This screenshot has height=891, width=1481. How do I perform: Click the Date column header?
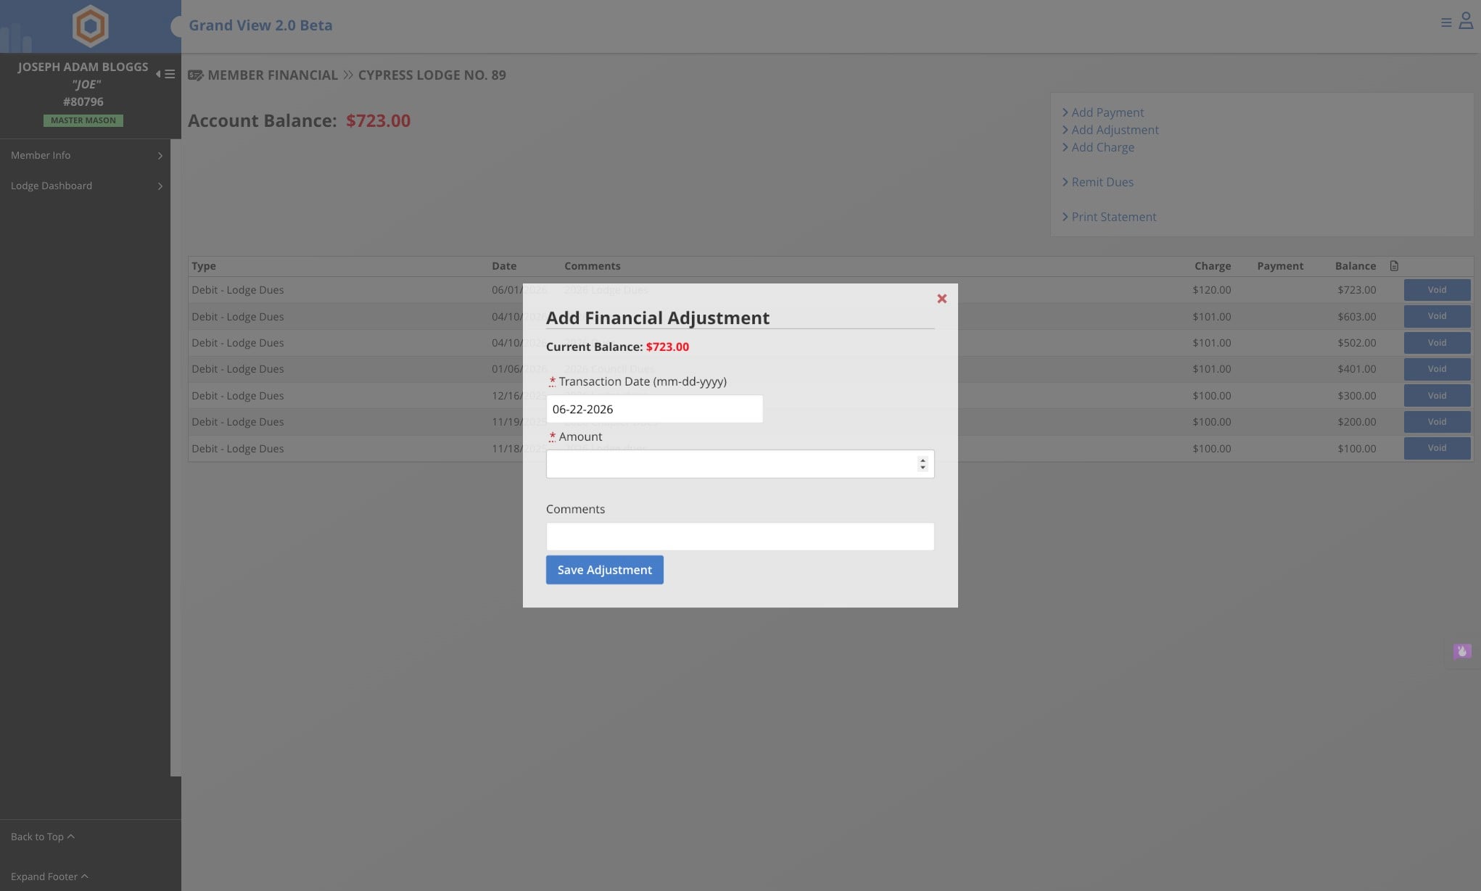click(504, 266)
